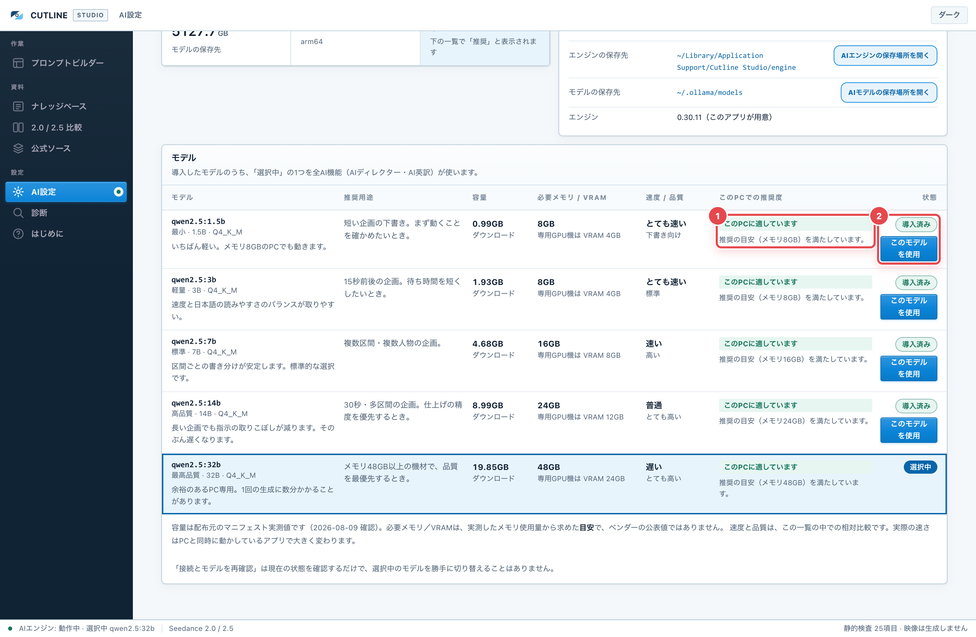Click the 推奨用途 column header

358,197
